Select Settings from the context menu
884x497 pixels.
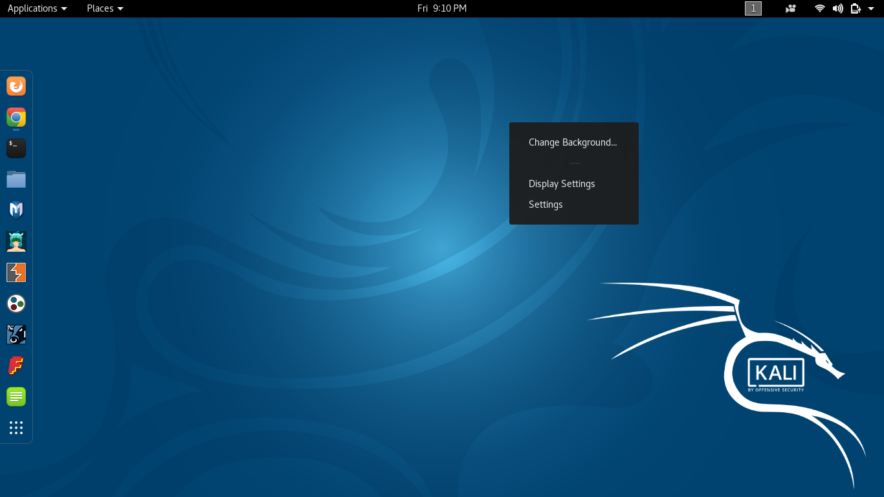546,204
